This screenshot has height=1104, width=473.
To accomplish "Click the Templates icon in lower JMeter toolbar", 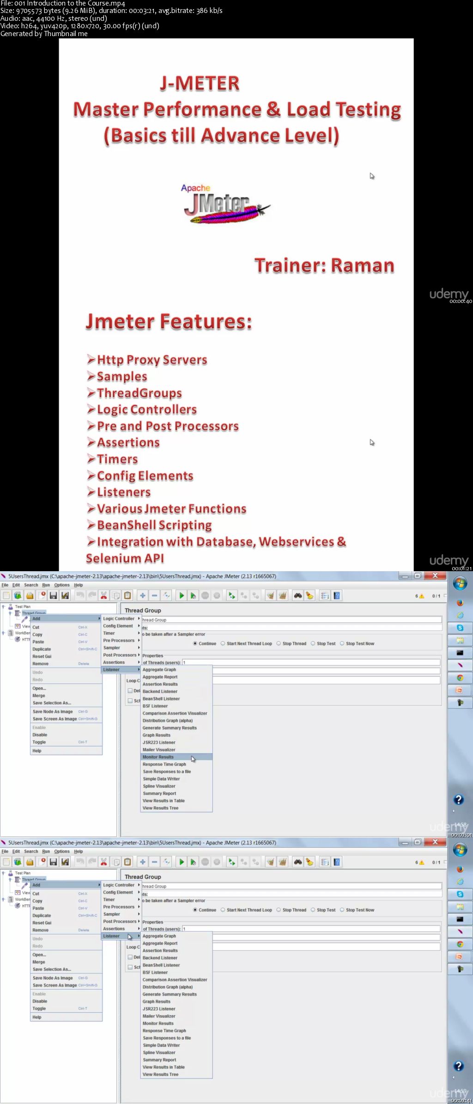I will pyautogui.click(x=18, y=862).
